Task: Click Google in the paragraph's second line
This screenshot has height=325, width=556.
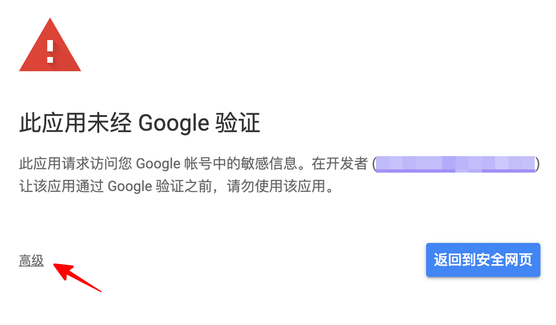Action: point(129,187)
